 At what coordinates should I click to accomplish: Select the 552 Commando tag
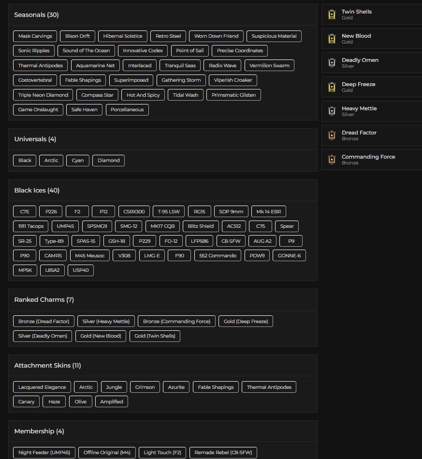pos(218,255)
